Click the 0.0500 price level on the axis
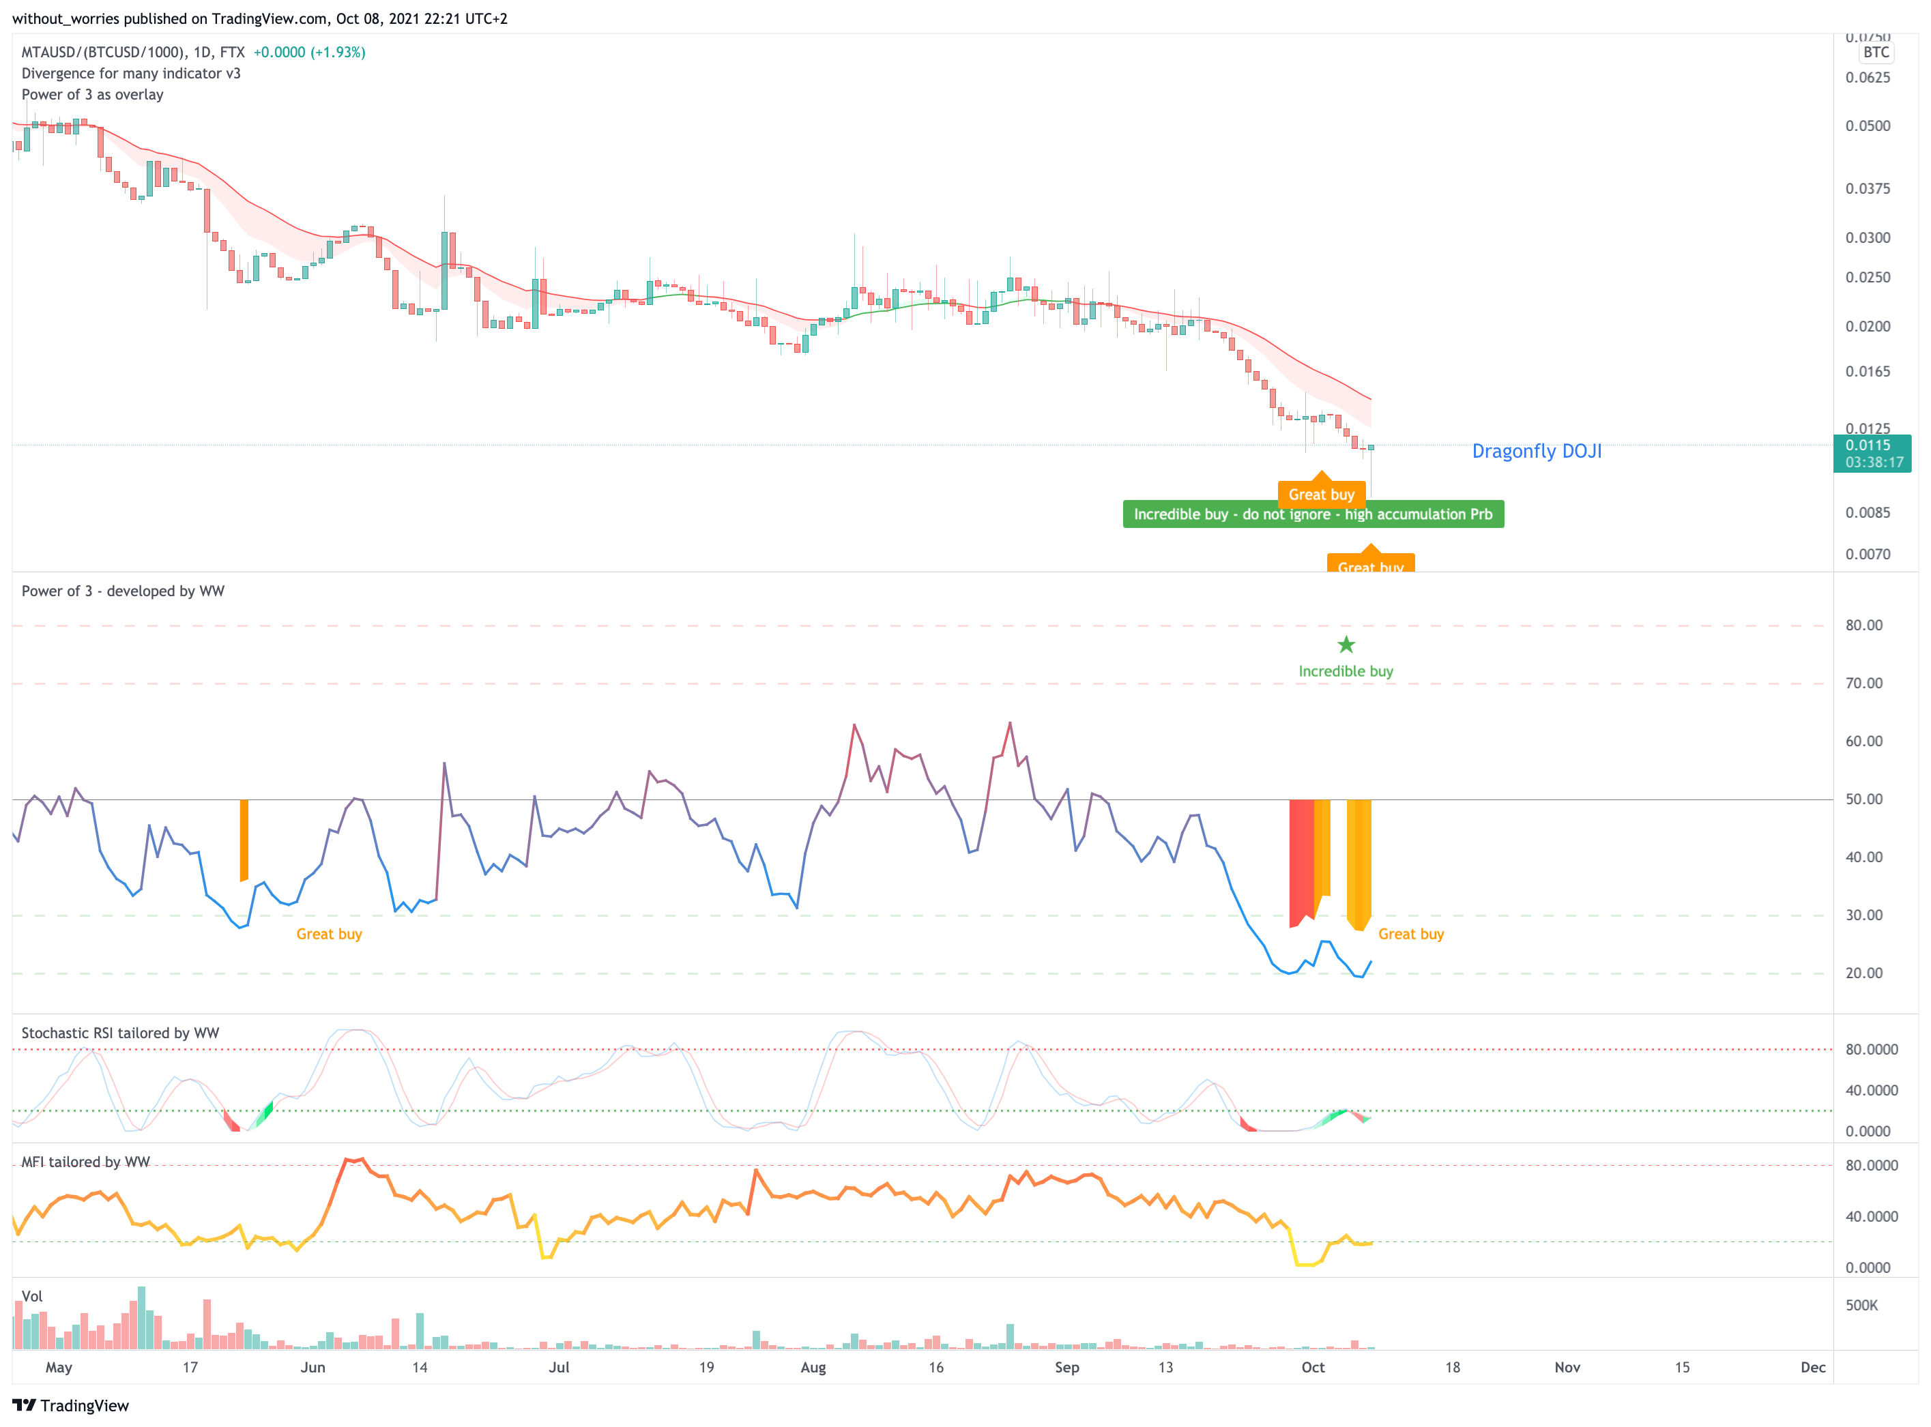Screen dimensions: 1931x1427 click(x=1867, y=126)
